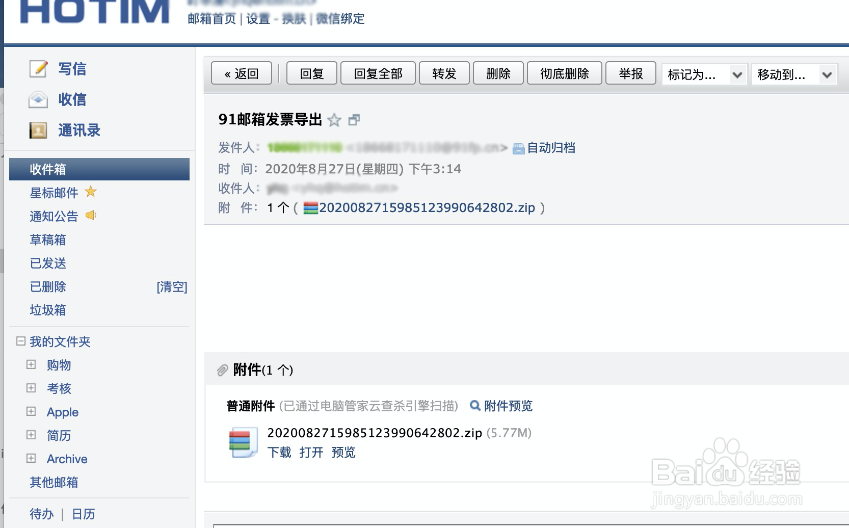Open Archive folder label
The height and width of the screenshot is (528, 849).
pos(67,459)
